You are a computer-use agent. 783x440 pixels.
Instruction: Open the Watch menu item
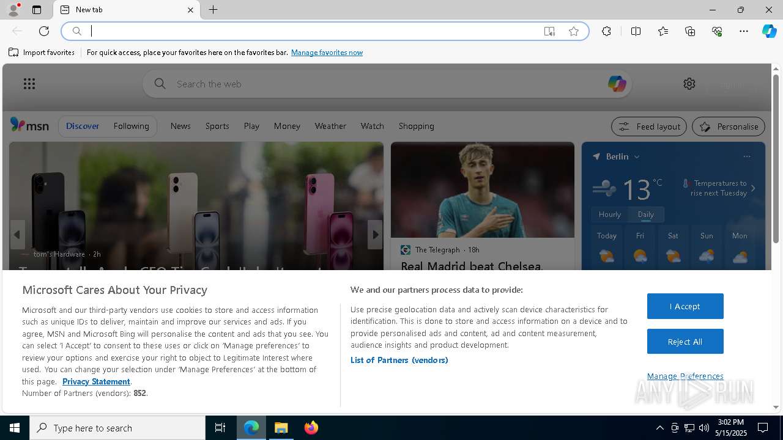pos(373,126)
